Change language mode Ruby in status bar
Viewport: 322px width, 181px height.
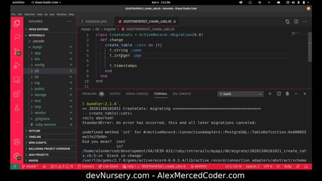(287, 166)
